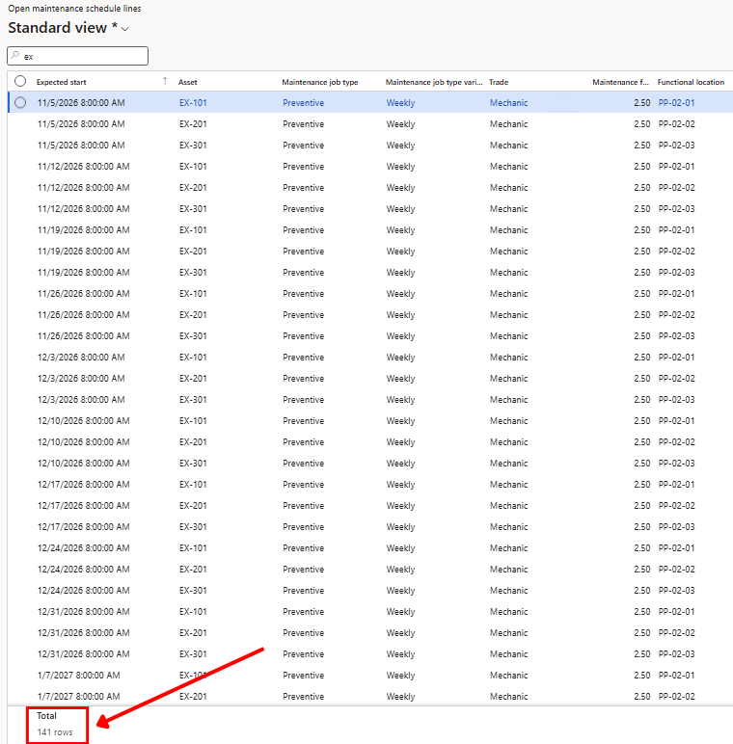
Task: Click EX-201 cell in the 1/7/2027 row
Action: tap(193, 697)
